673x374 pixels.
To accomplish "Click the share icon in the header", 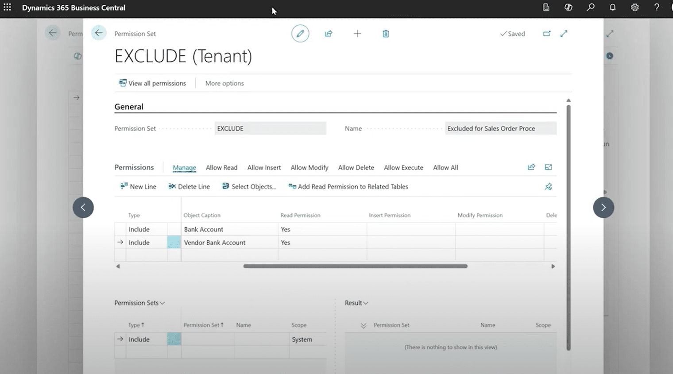I will [x=329, y=34].
